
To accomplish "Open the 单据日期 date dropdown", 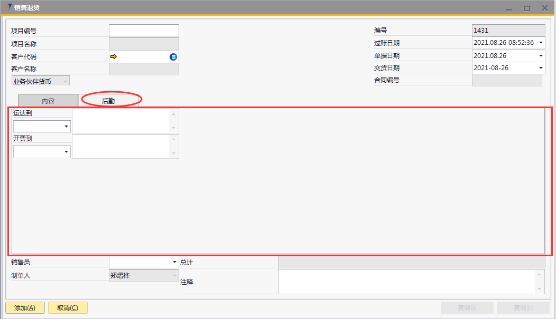I will click(x=541, y=55).
